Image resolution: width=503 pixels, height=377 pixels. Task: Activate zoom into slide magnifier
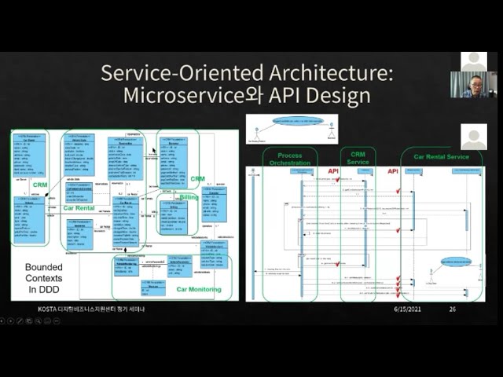click(x=38, y=320)
